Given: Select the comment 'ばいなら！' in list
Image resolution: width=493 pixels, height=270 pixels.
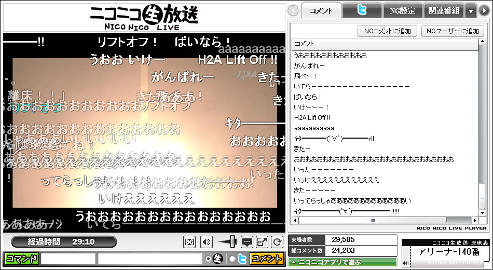Looking at the screenshot, I should (308, 97).
